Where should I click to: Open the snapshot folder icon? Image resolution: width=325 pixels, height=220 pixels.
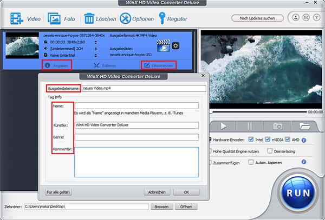pos(304,126)
